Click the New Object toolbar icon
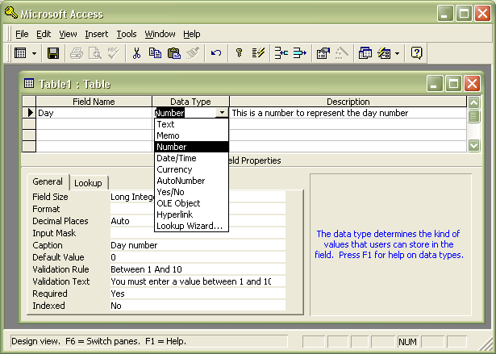The width and height of the screenshot is (496, 354). coord(384,53)
